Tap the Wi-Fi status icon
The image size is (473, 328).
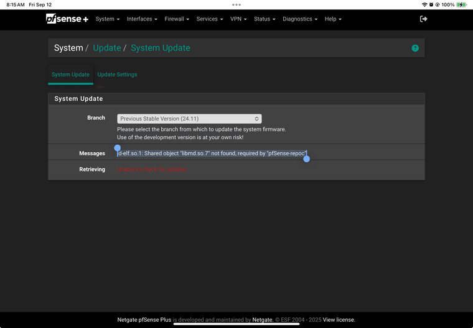[424, 4]
